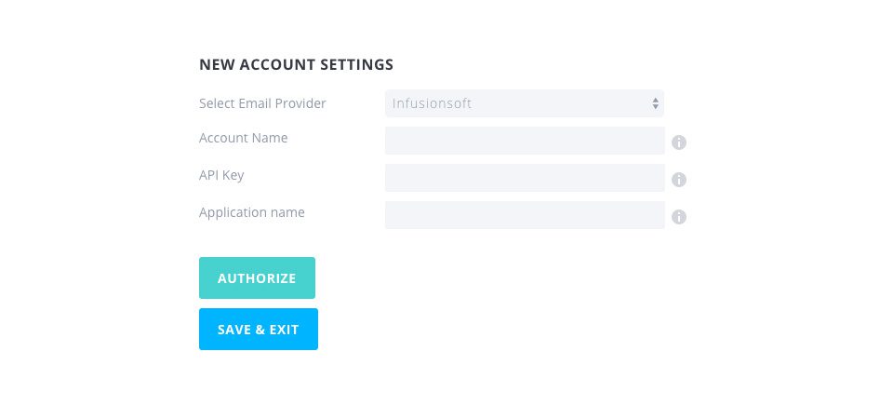Click the Select Email Provider label
This screenshot has height=419, width=893.
click(262, 103)
